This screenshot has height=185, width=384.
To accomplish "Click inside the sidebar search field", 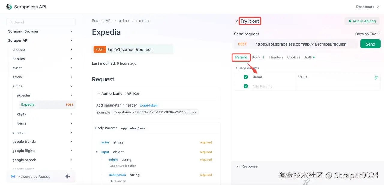I will pos(40,22).
